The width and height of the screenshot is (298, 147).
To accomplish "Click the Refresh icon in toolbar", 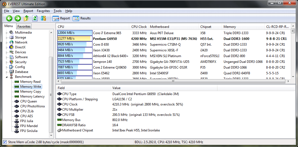I will (35, 18).
